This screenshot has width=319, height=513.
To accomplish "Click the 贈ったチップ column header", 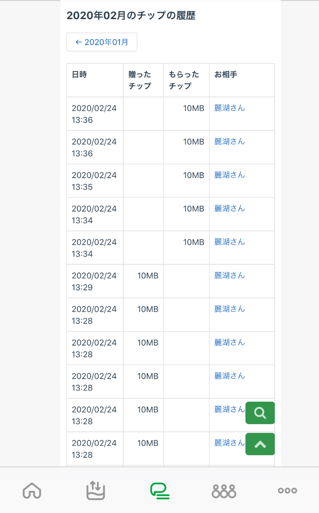I will click(140, 80).
